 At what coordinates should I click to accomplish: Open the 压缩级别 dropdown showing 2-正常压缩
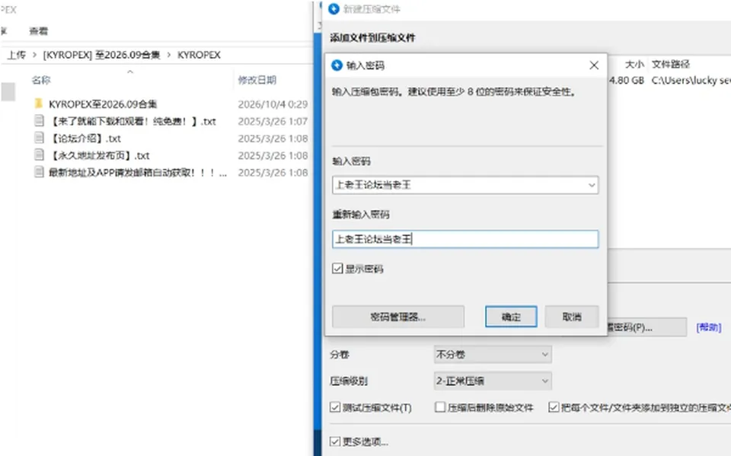pyautogui.click(x=493, y=381)
